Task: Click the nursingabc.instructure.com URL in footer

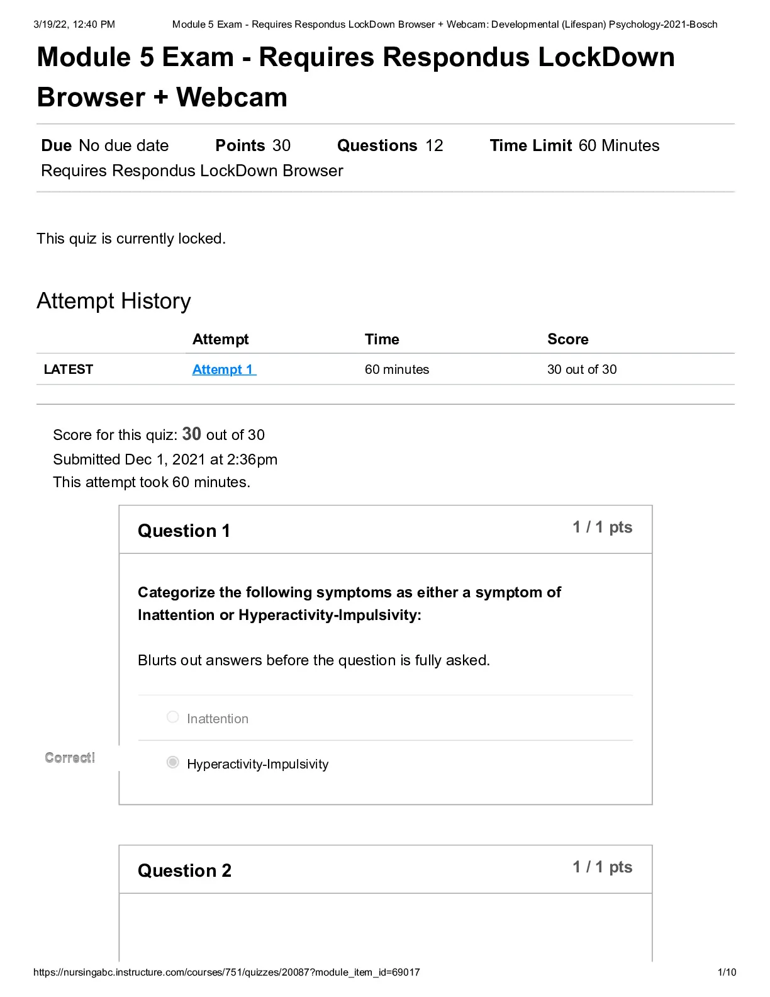Action: (226, 972)
